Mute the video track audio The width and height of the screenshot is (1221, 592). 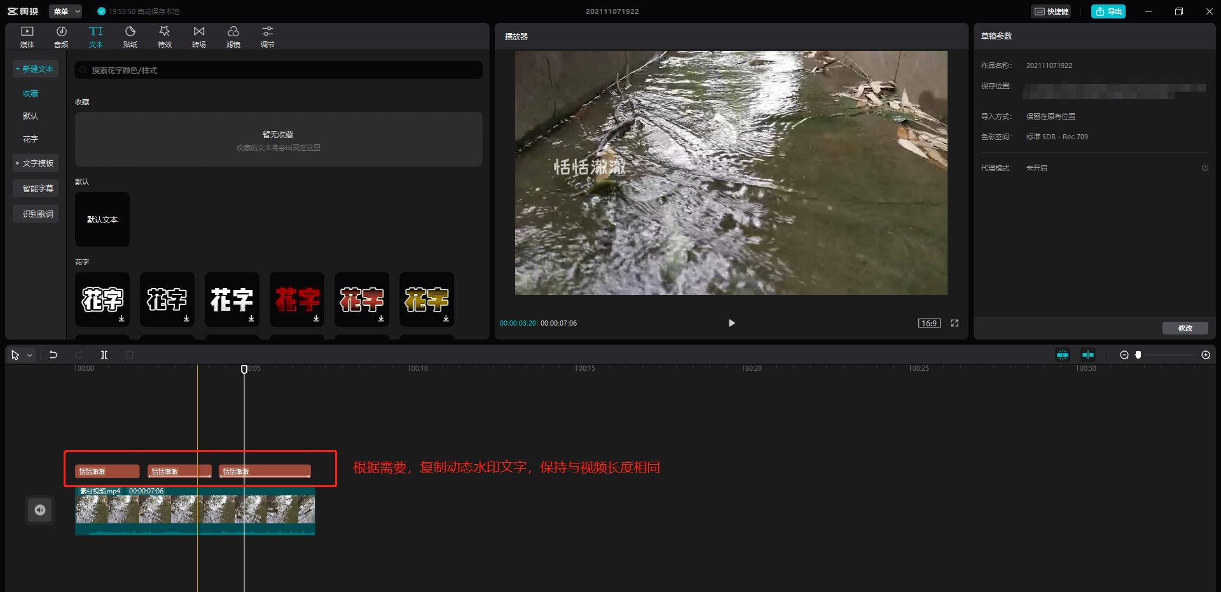pos(40,510)
